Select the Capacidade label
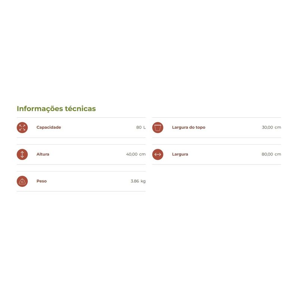The image size is (299, 299). pos(49,127)
